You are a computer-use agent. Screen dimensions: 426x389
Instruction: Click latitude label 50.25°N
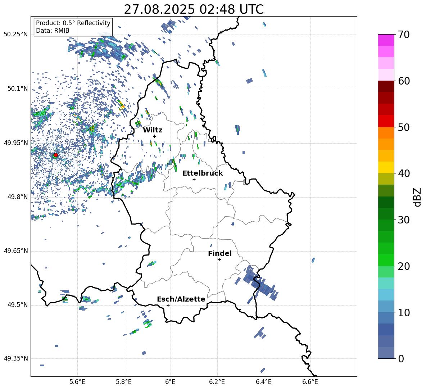point(16,35)
